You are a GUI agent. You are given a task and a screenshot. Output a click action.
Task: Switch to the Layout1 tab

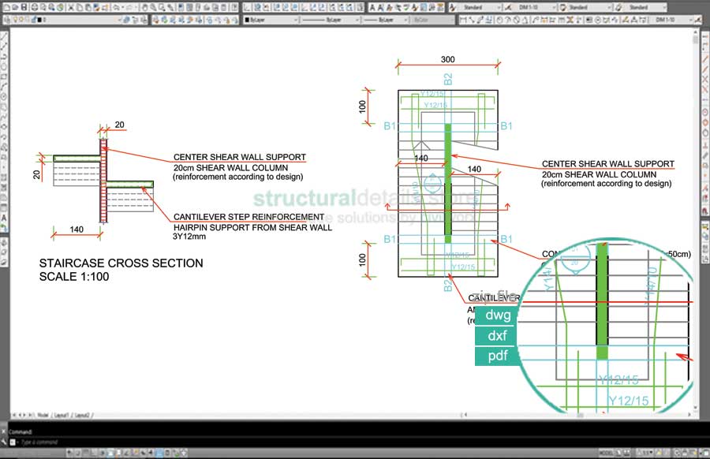click(62, 416)
